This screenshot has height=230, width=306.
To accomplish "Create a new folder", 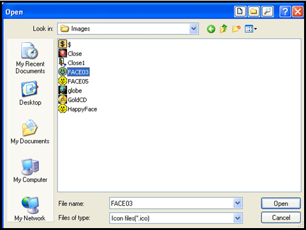I will pos(236,29).
